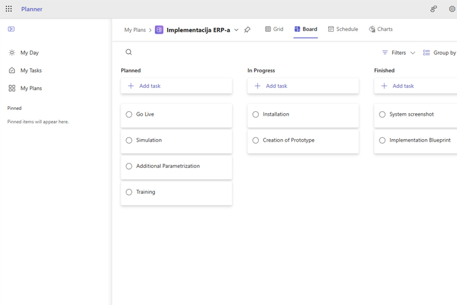Viewport: 457px width, 305px height.
Task: Go to My Plans breadcrumb link
Action: (135, 30)
